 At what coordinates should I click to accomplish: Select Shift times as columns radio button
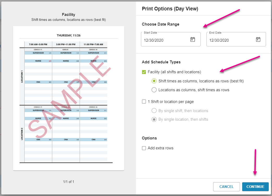coord(154,81)
